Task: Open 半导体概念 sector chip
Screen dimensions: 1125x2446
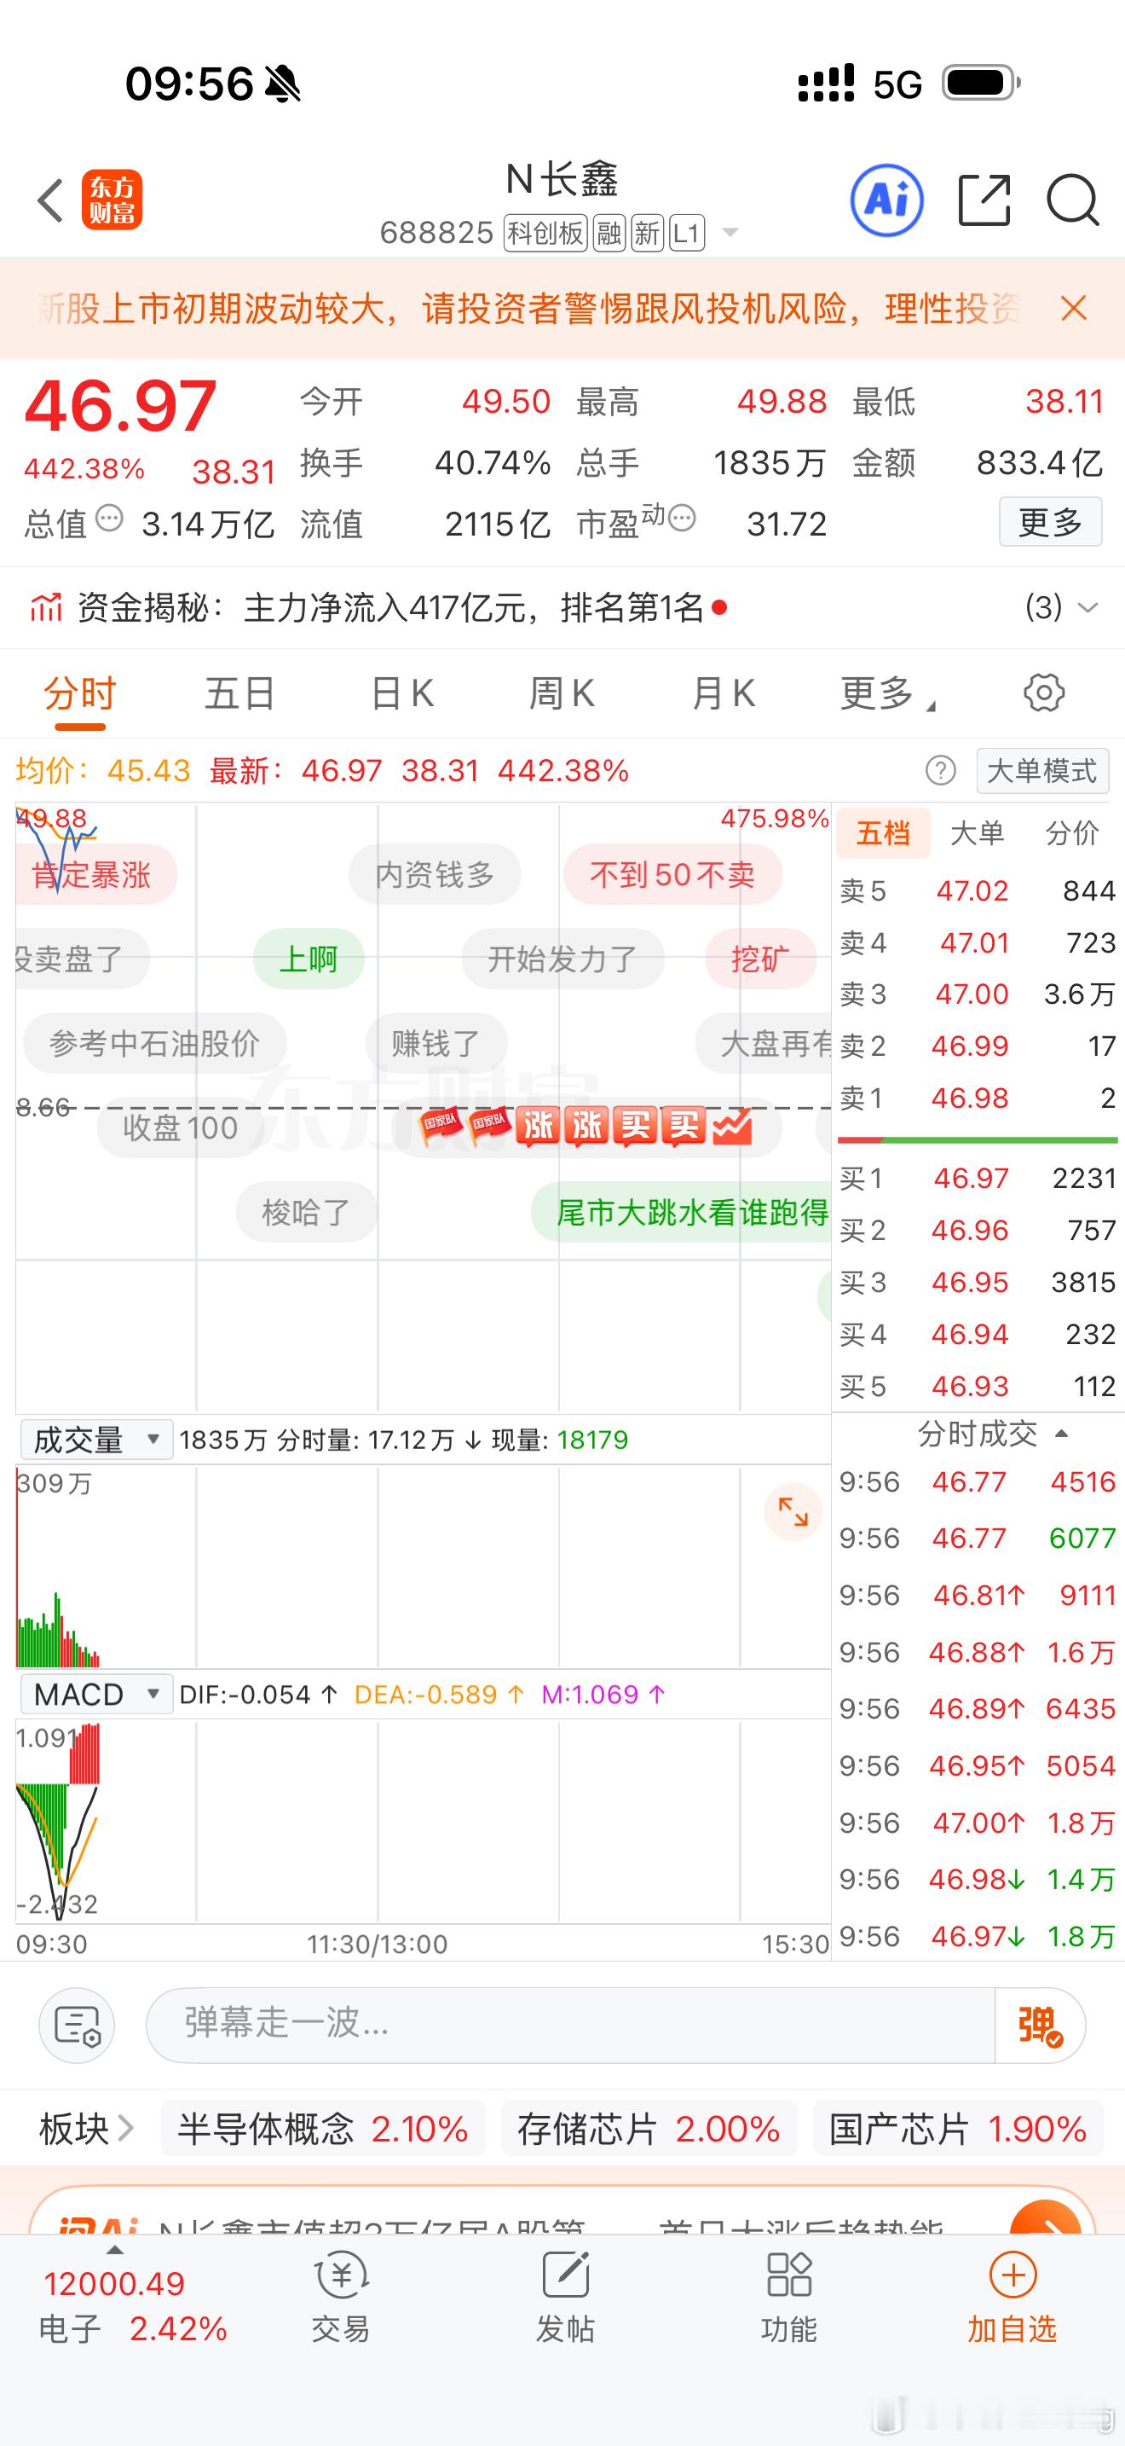Action: pyautogui.click(x=322, y=2129)
